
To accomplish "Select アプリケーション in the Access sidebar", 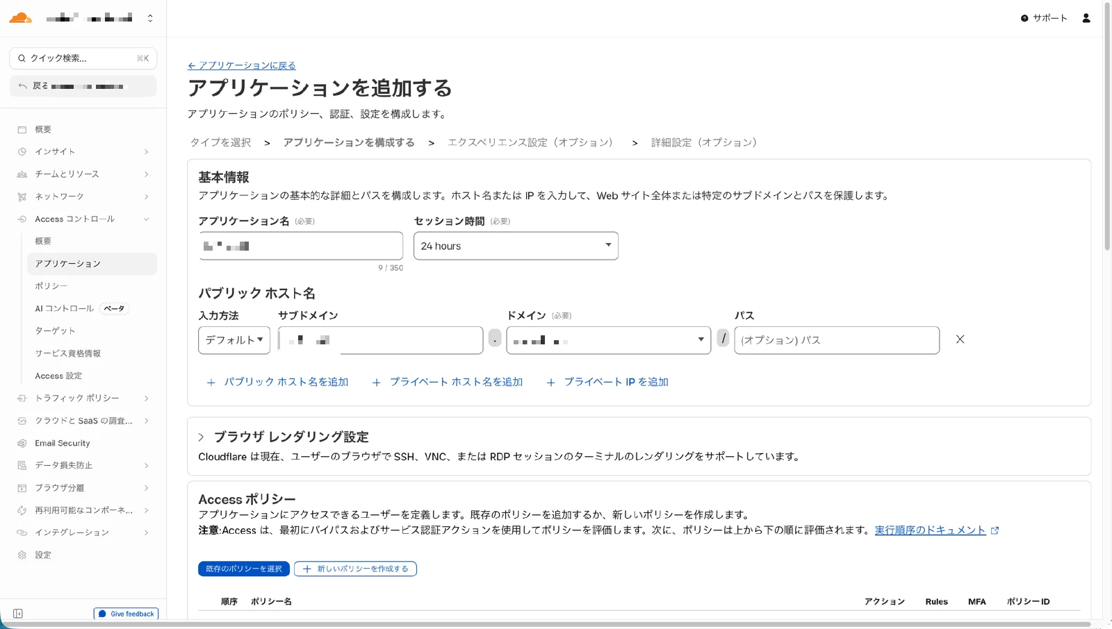I will (x=67, y=264).
